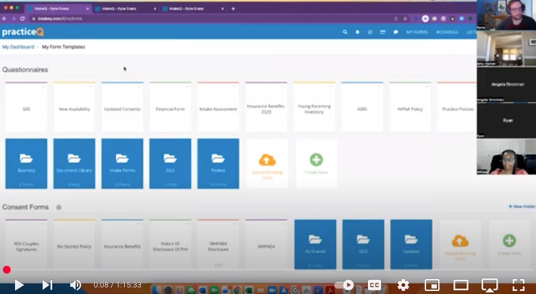Open the YouTube settings gear
This screenshot has width=536, height=294.
[x=403, y=285]
